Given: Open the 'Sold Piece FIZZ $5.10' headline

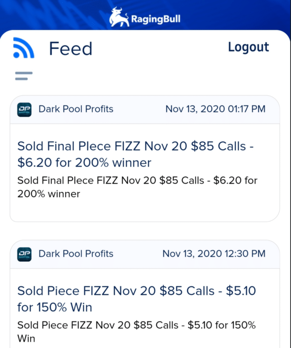Looking at the screenshot, I should coord(137,299).
